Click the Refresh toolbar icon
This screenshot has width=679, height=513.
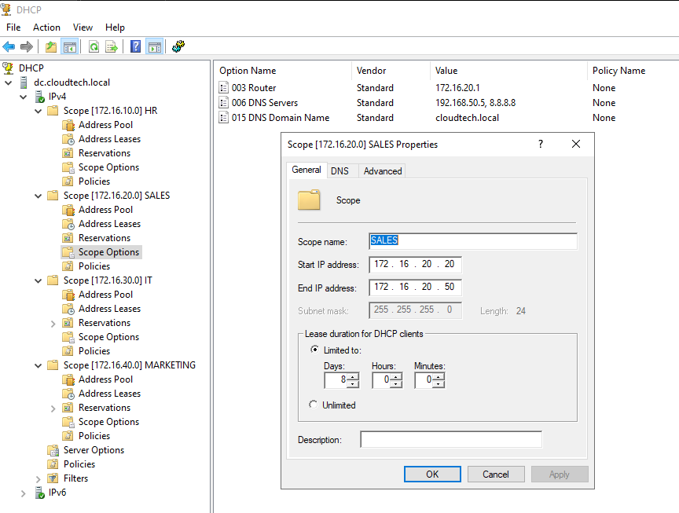click(x=94, y=46)
